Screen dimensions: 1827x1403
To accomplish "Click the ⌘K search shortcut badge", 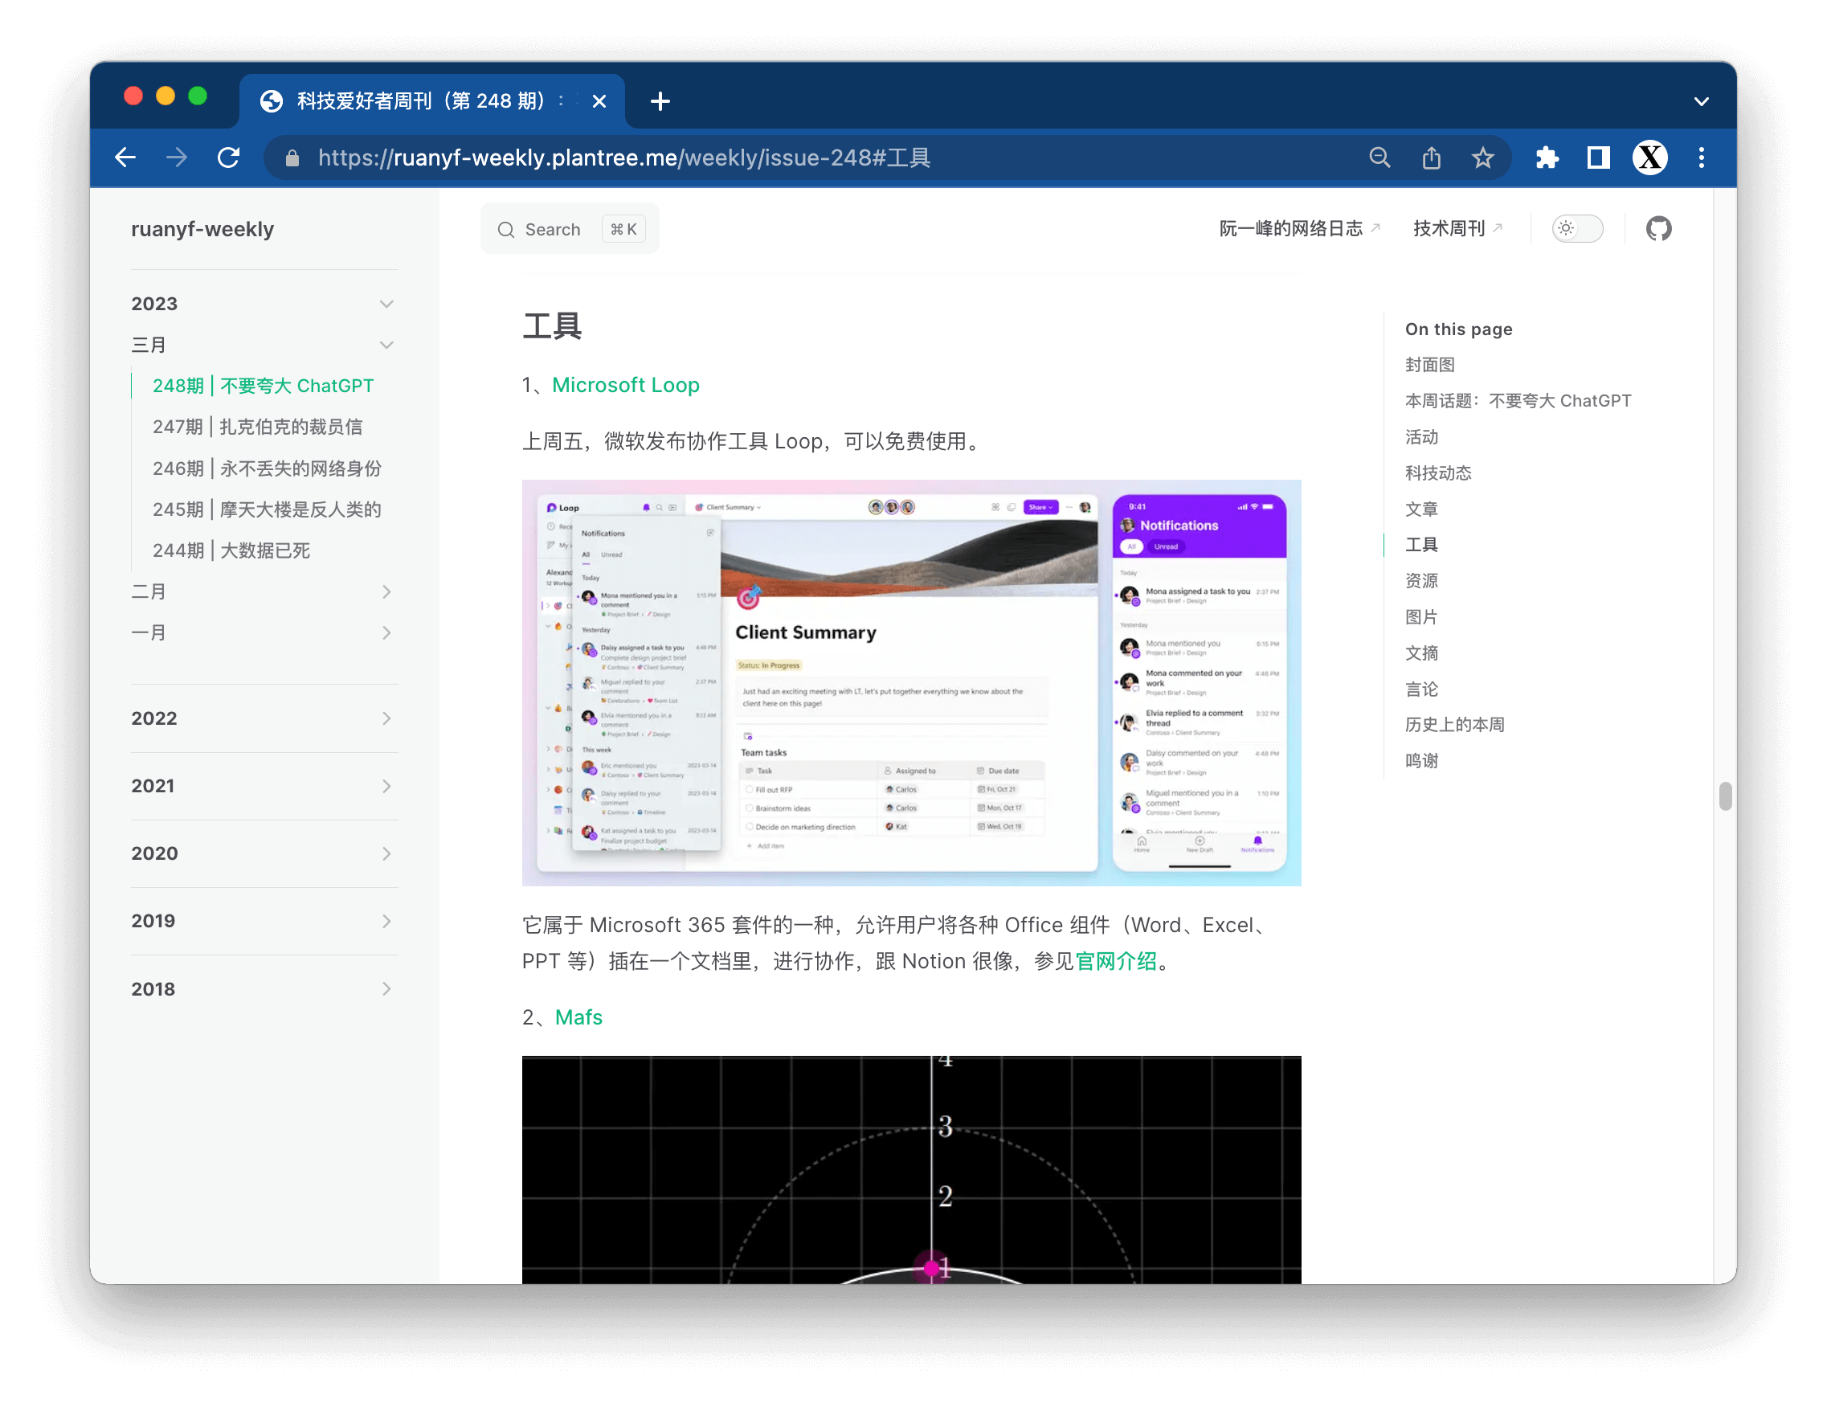I will (623, 229).
